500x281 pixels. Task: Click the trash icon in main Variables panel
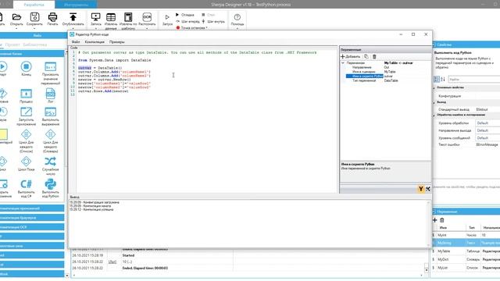[442, 220]
